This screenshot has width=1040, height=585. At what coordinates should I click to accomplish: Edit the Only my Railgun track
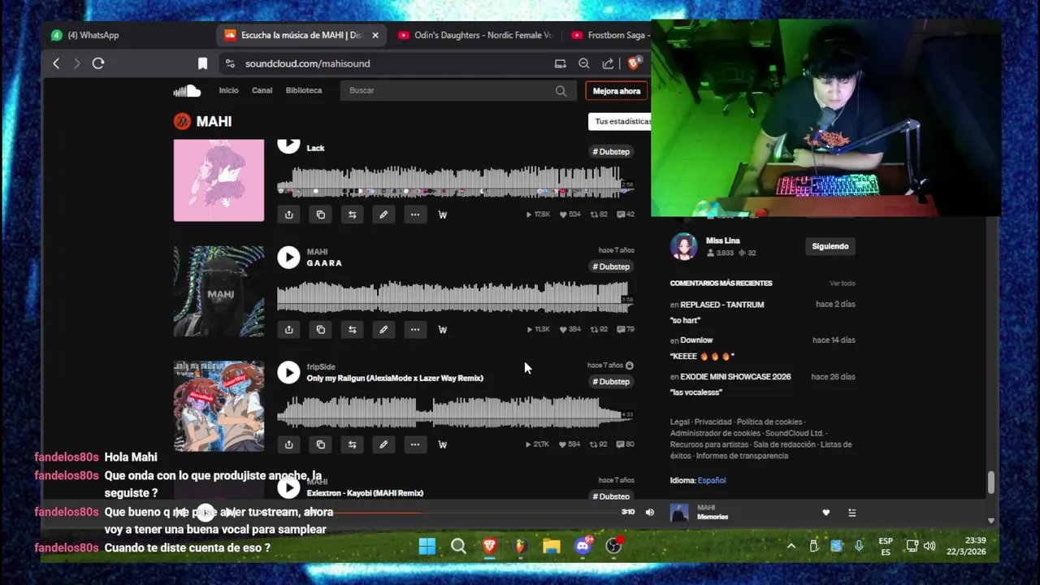tap(383, 444)
